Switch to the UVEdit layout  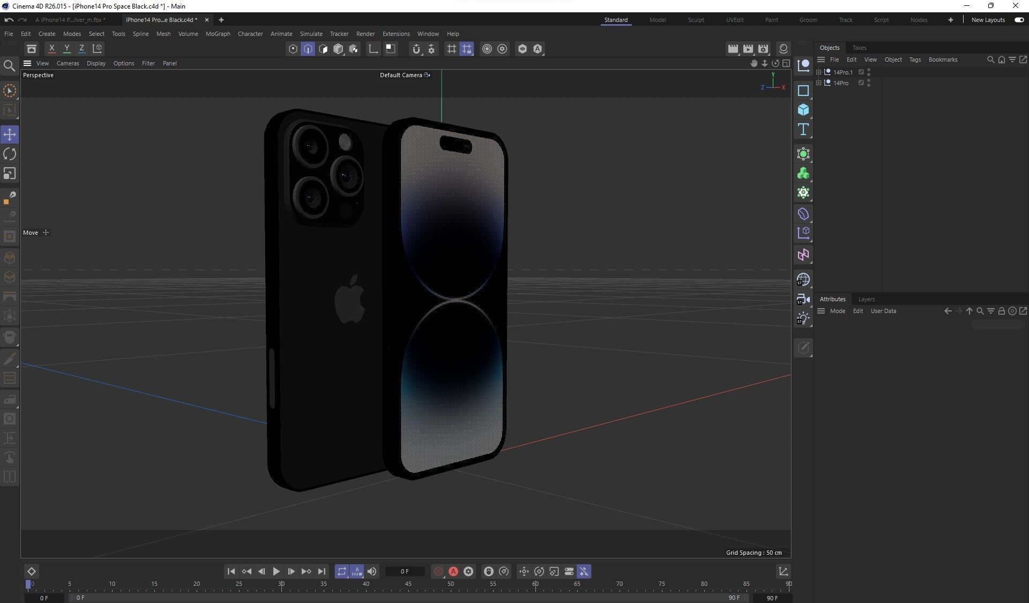pyautogui.click(x=734, y=20)
